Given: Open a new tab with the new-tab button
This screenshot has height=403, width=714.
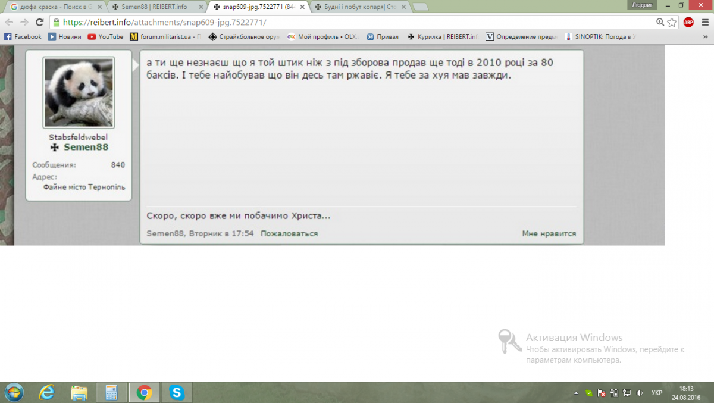Looking at the screenshot, I should point(420,7).
